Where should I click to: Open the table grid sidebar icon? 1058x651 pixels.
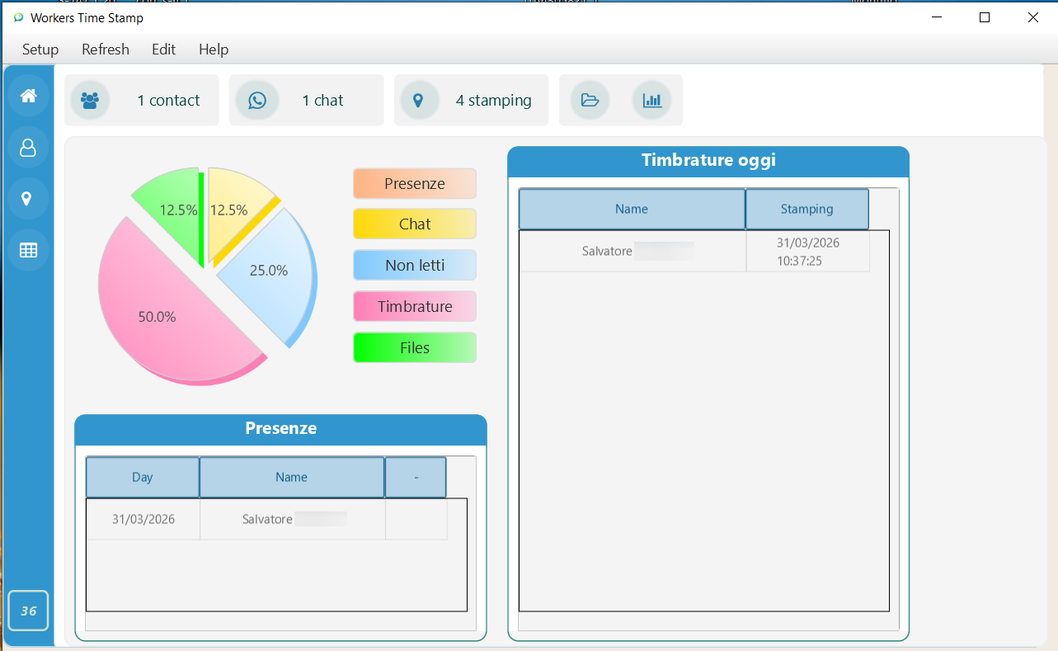[28, 250]
